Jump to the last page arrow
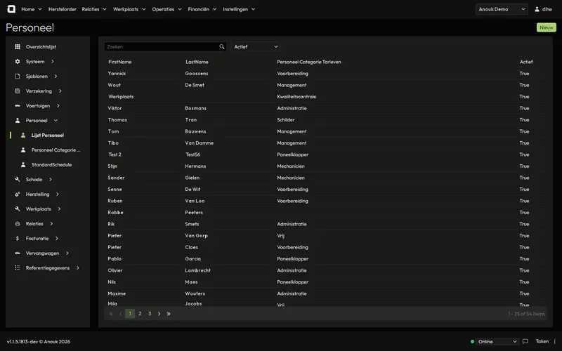 (169, 314)
